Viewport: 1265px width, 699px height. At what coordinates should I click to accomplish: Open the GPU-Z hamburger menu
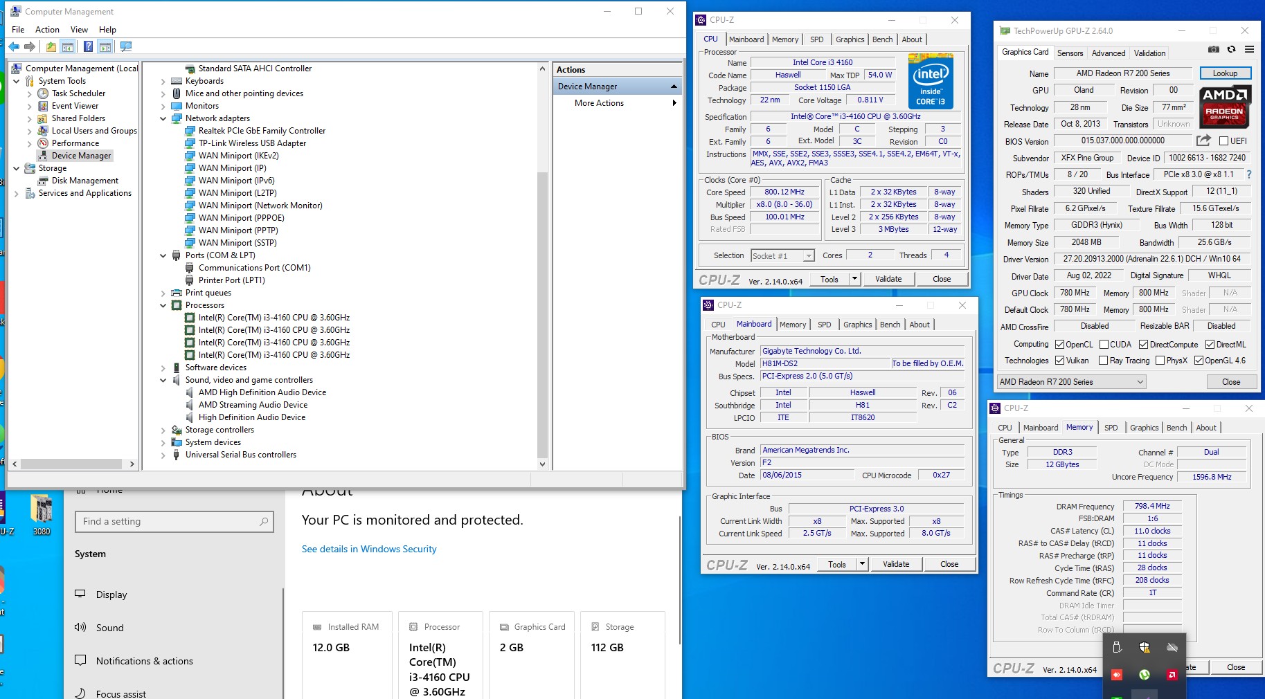[x=1249, y=50]
